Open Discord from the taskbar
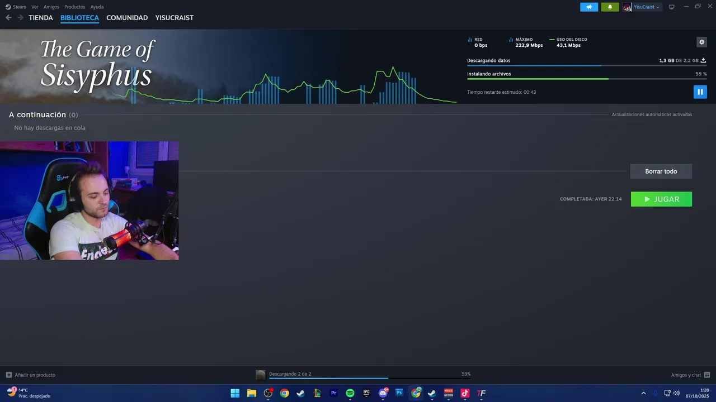716x402 pixels. pos(383,393)
